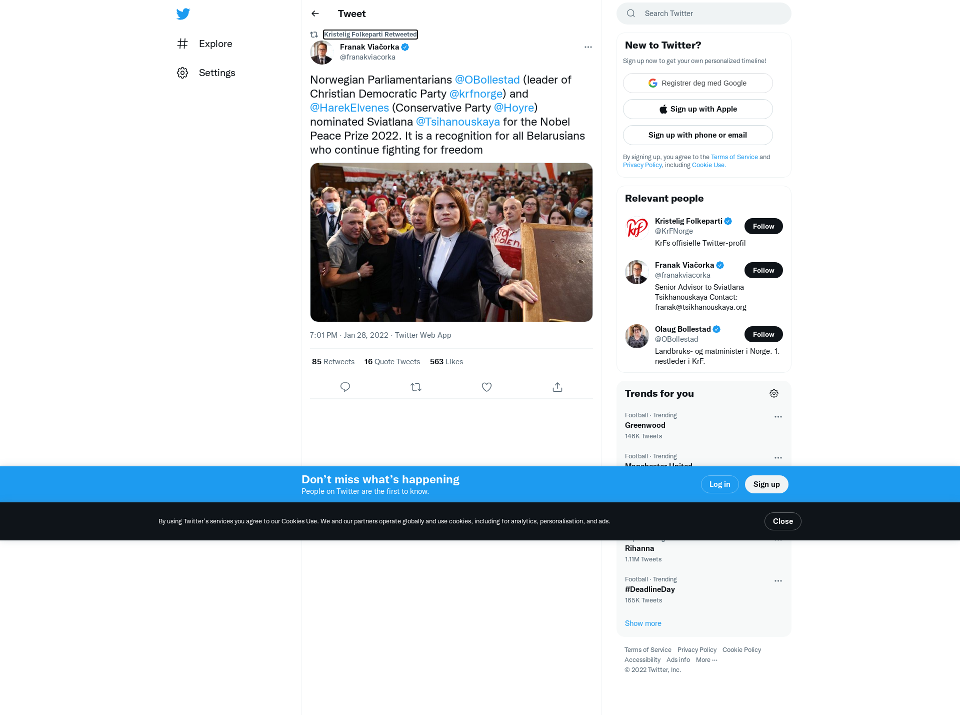Image resolution: width=960 pixels, height=715 pixels.
Task: View the 16 Quote Tweets
Action: pyautogui.click(x=392, y=362)
